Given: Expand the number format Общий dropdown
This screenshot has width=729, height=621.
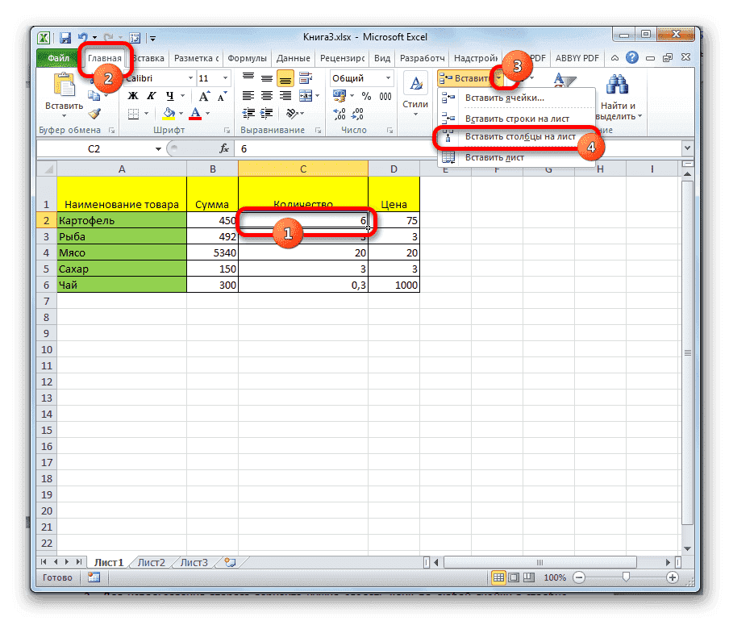Looking at the screenshot, I should coord(388,77).
